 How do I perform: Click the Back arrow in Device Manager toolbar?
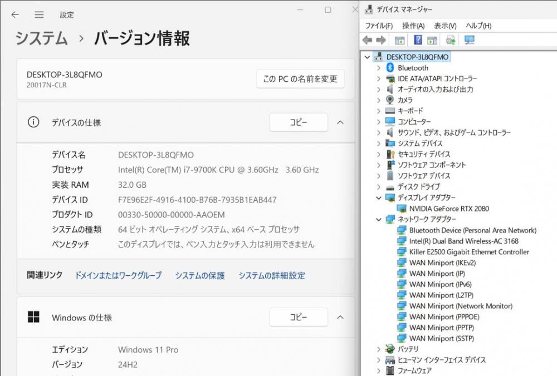coord(367,40)
